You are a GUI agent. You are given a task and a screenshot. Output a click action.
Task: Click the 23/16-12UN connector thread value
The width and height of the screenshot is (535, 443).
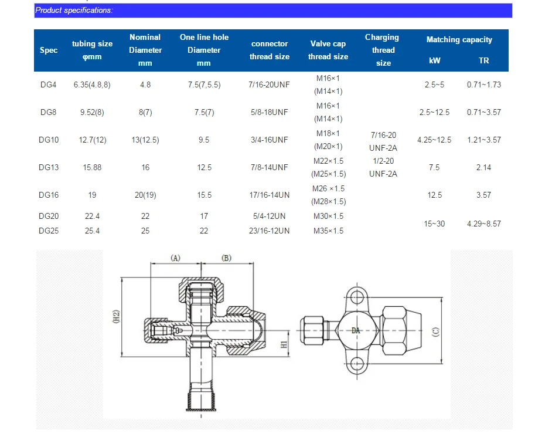[270, 231]
